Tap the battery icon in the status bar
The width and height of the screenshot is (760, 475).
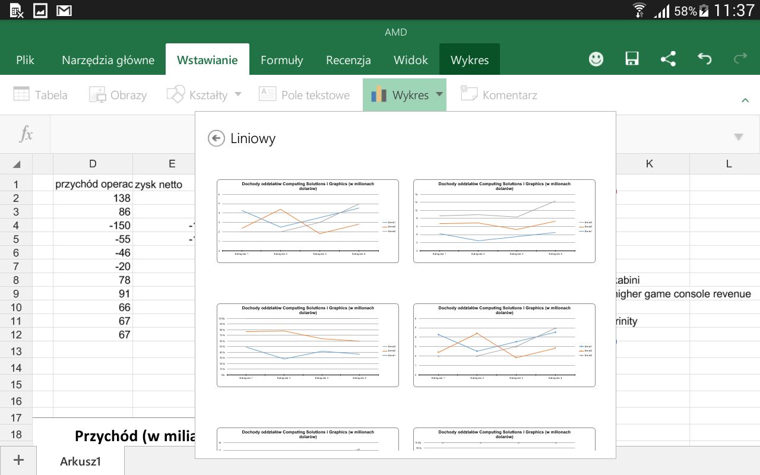pyautogui.click(x=704, y=10)
